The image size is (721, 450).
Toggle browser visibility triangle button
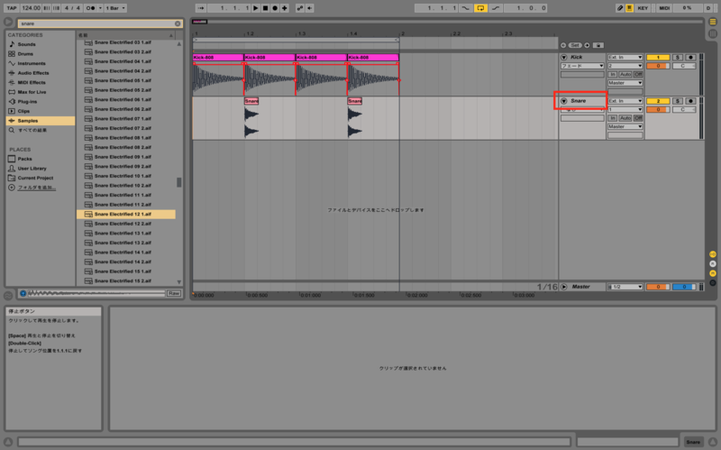pyautogui.click(x=8, y=22)
